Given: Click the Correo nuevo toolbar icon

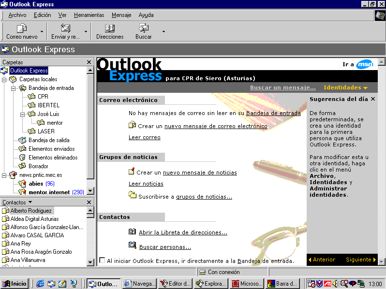Looking at the screenshot, I should (22, 29).
